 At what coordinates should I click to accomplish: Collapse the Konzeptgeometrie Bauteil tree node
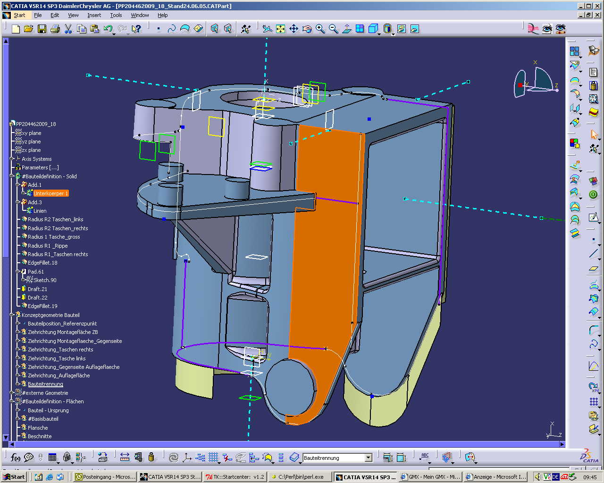point(11,315)
